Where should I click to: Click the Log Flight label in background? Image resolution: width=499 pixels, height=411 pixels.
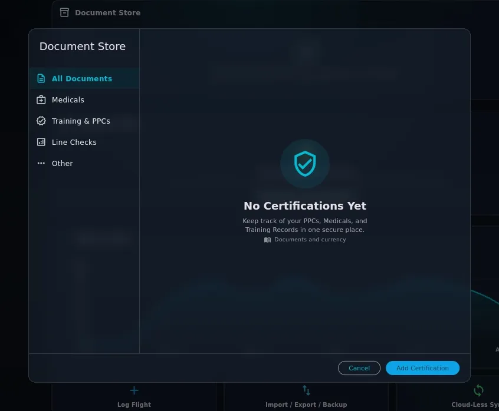(x=134, y=405)
